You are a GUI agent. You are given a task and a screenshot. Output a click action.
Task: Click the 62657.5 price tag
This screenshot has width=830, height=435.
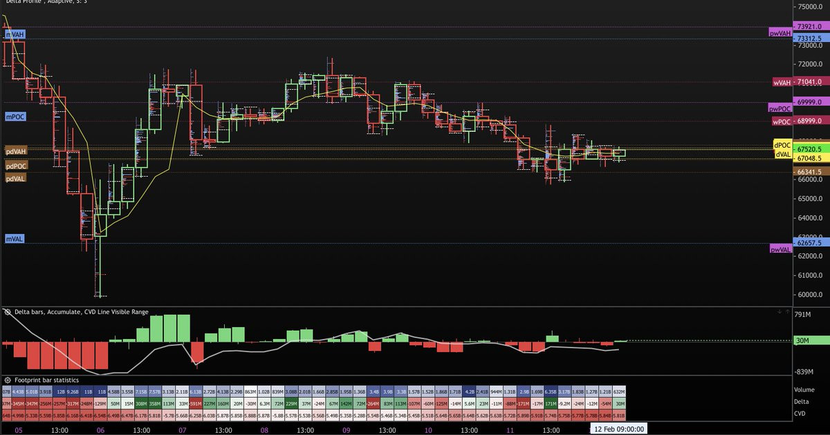click(810, 242)
